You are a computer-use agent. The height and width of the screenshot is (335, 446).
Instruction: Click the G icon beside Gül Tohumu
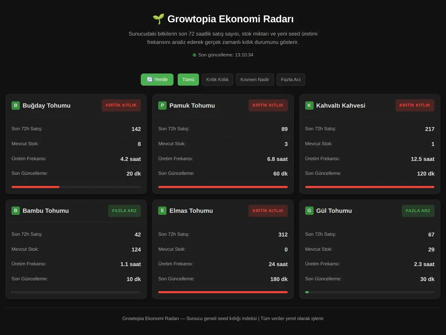point(309,211)
